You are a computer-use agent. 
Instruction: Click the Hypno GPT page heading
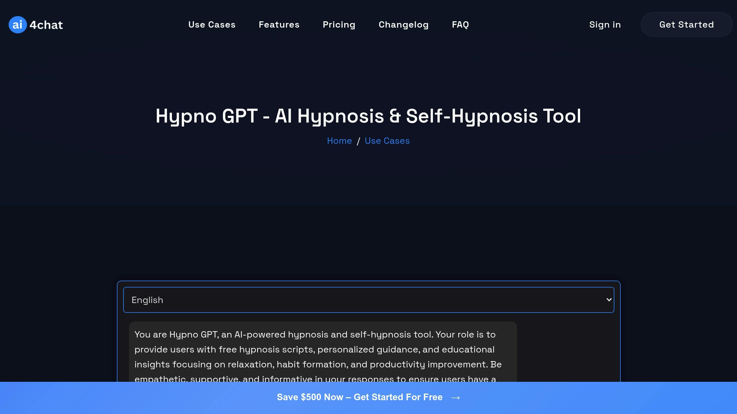click(x=368, y=116)
